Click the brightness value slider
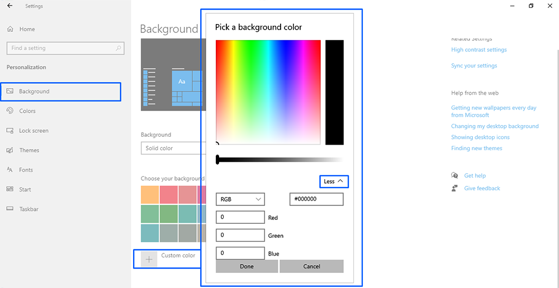This screenshot has height=288, width=559. click(279, 160)
